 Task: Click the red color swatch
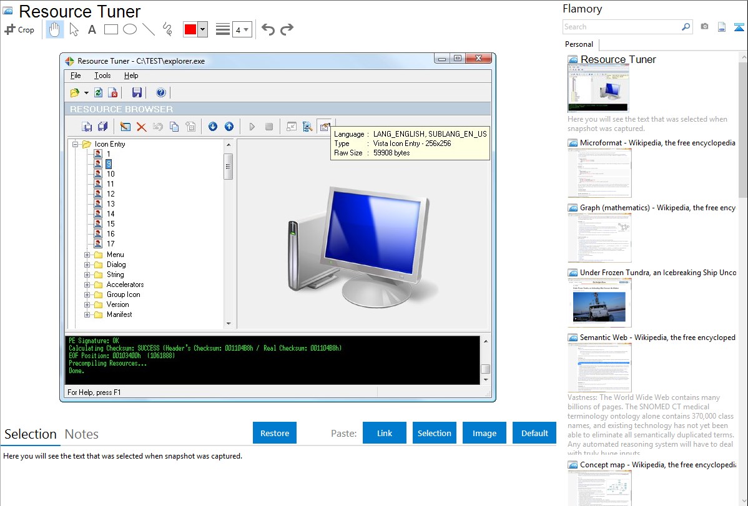tap(190, 29)
